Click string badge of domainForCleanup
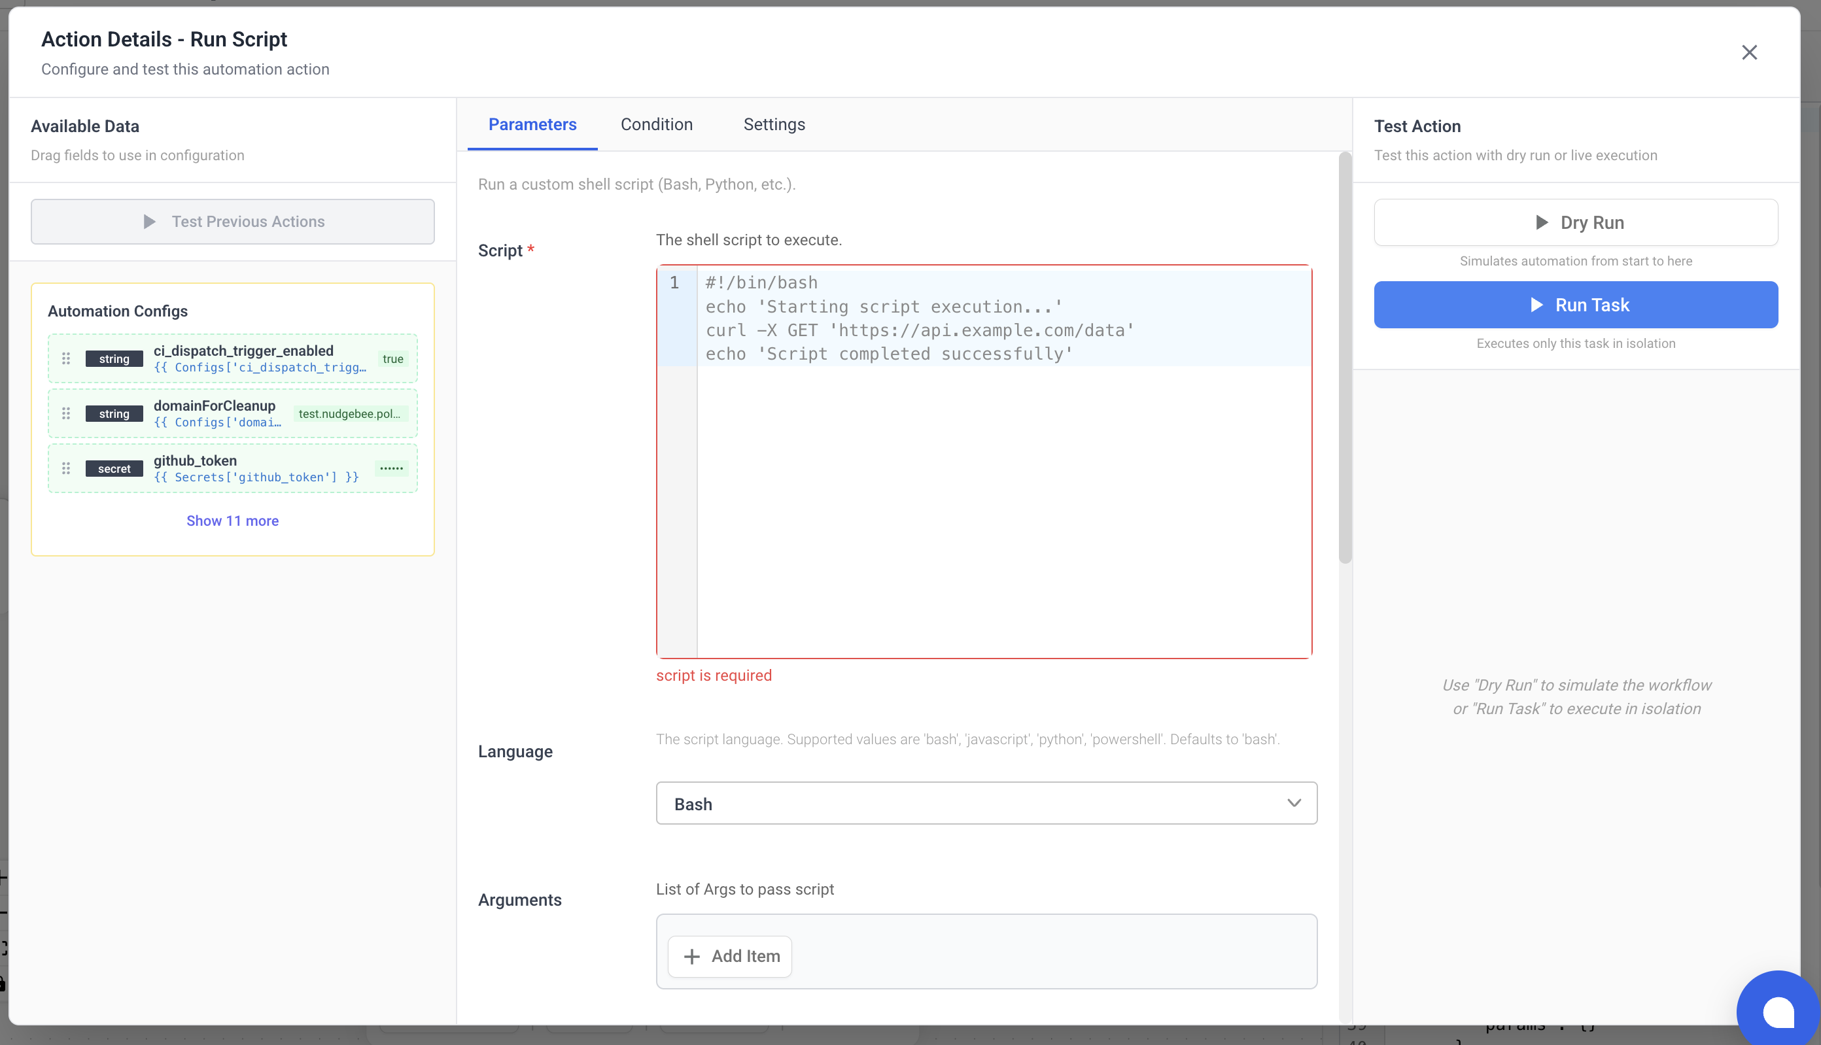This screenshot has height=1045, width=1821. pos(114,413)
